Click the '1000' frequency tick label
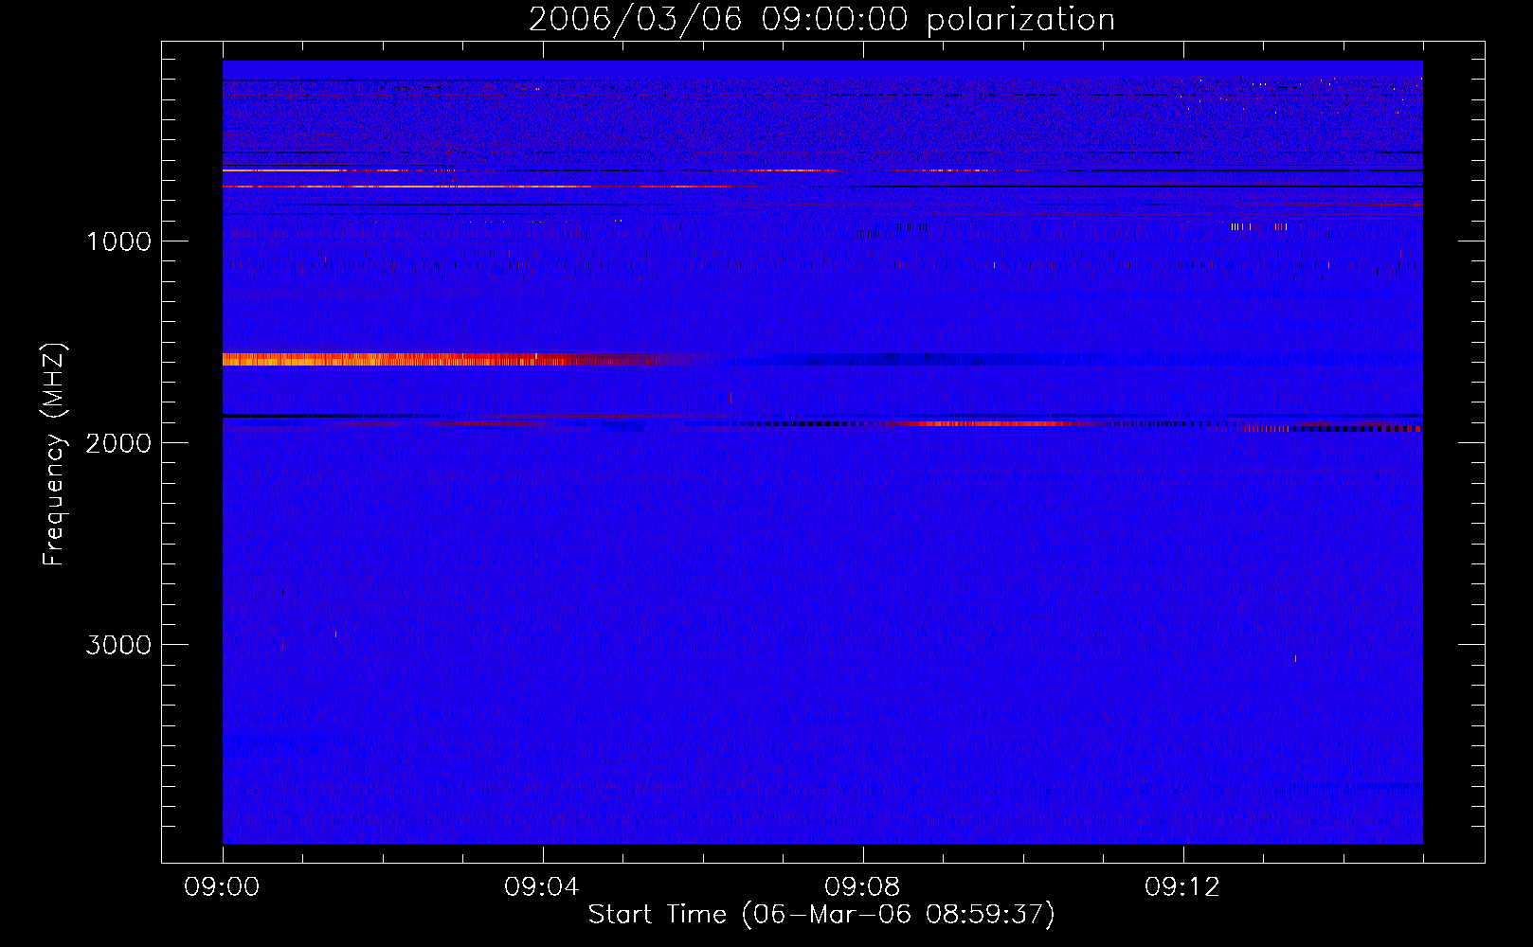The image size is (1533, 947). click(118, 241)
